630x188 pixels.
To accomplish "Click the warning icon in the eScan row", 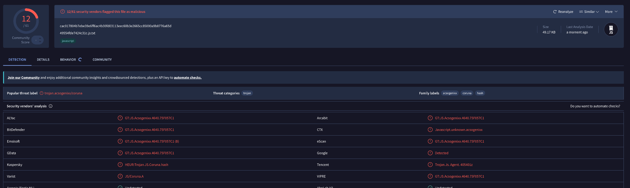I will 430,141.
